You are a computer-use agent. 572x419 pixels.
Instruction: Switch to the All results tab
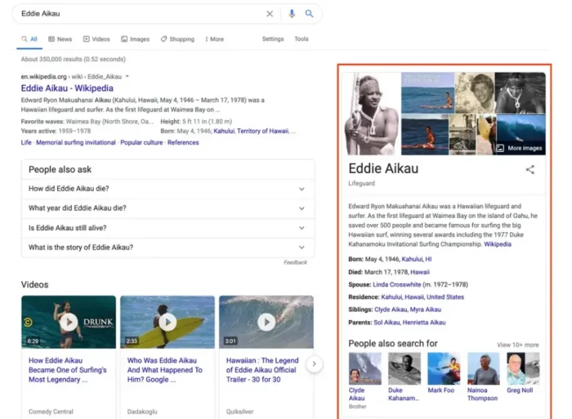(x=29, y=39)
